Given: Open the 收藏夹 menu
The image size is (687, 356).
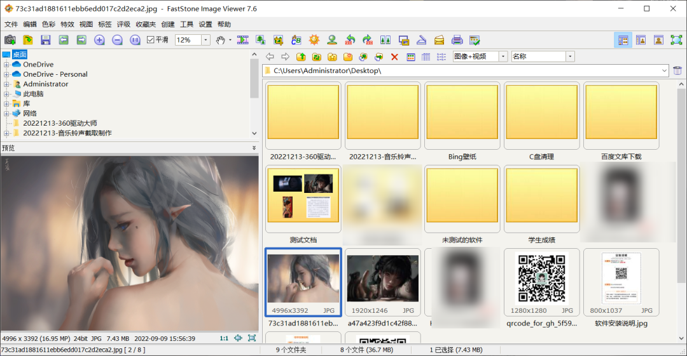Looking at the screenshot, I should [146, 24].
